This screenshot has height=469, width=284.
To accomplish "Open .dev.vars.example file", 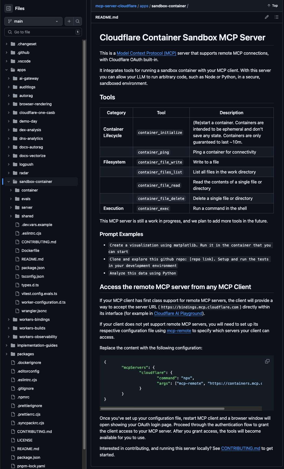I will 37,225.
